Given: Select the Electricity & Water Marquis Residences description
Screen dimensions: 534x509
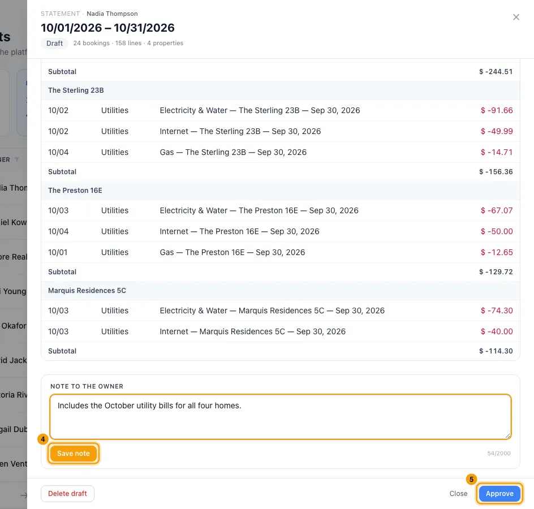Looking at the screenshot, I should (x=272, y=310).
